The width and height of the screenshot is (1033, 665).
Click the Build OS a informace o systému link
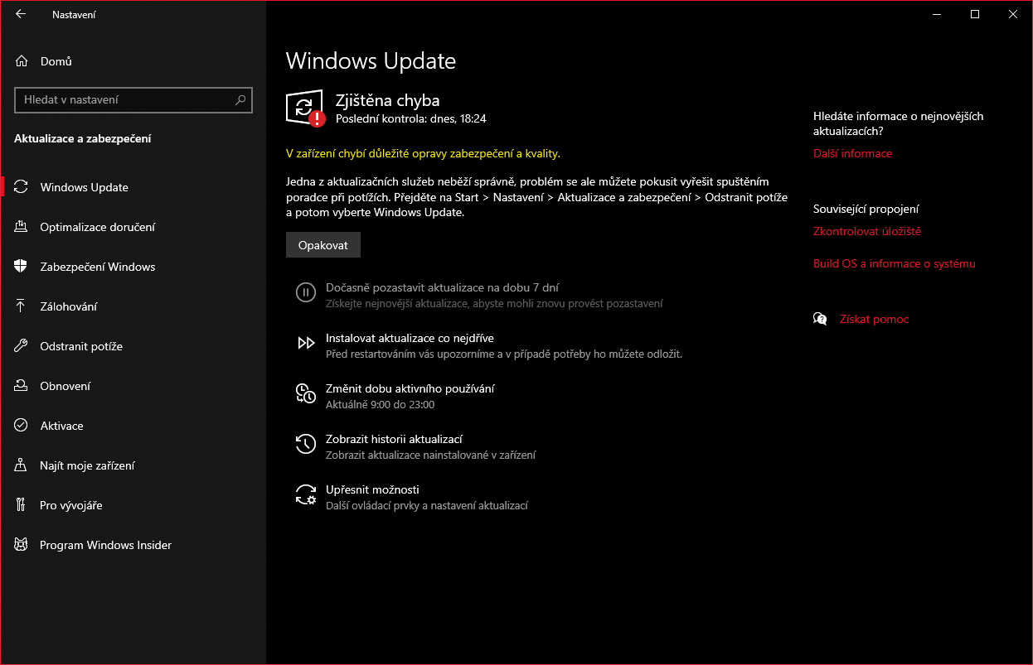point(894,263)
